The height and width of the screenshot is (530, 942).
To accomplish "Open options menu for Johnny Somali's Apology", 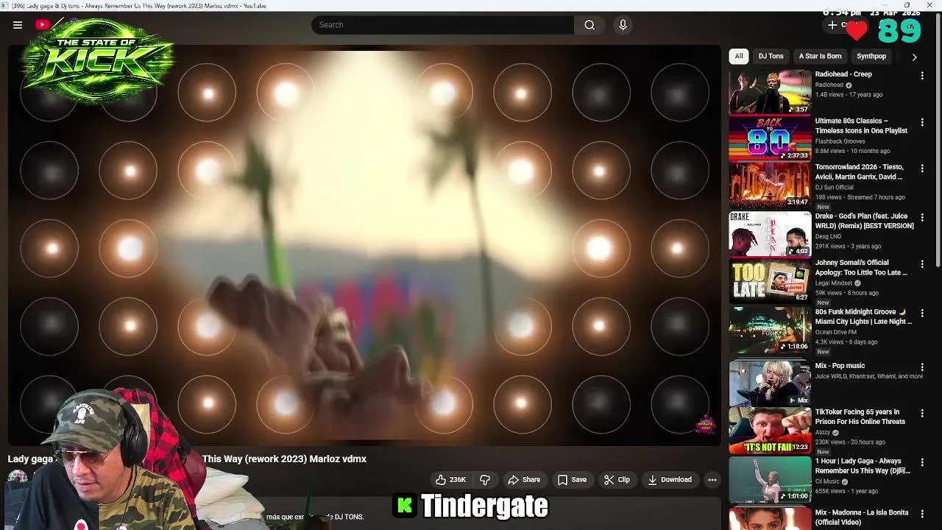I will point(922,264).
